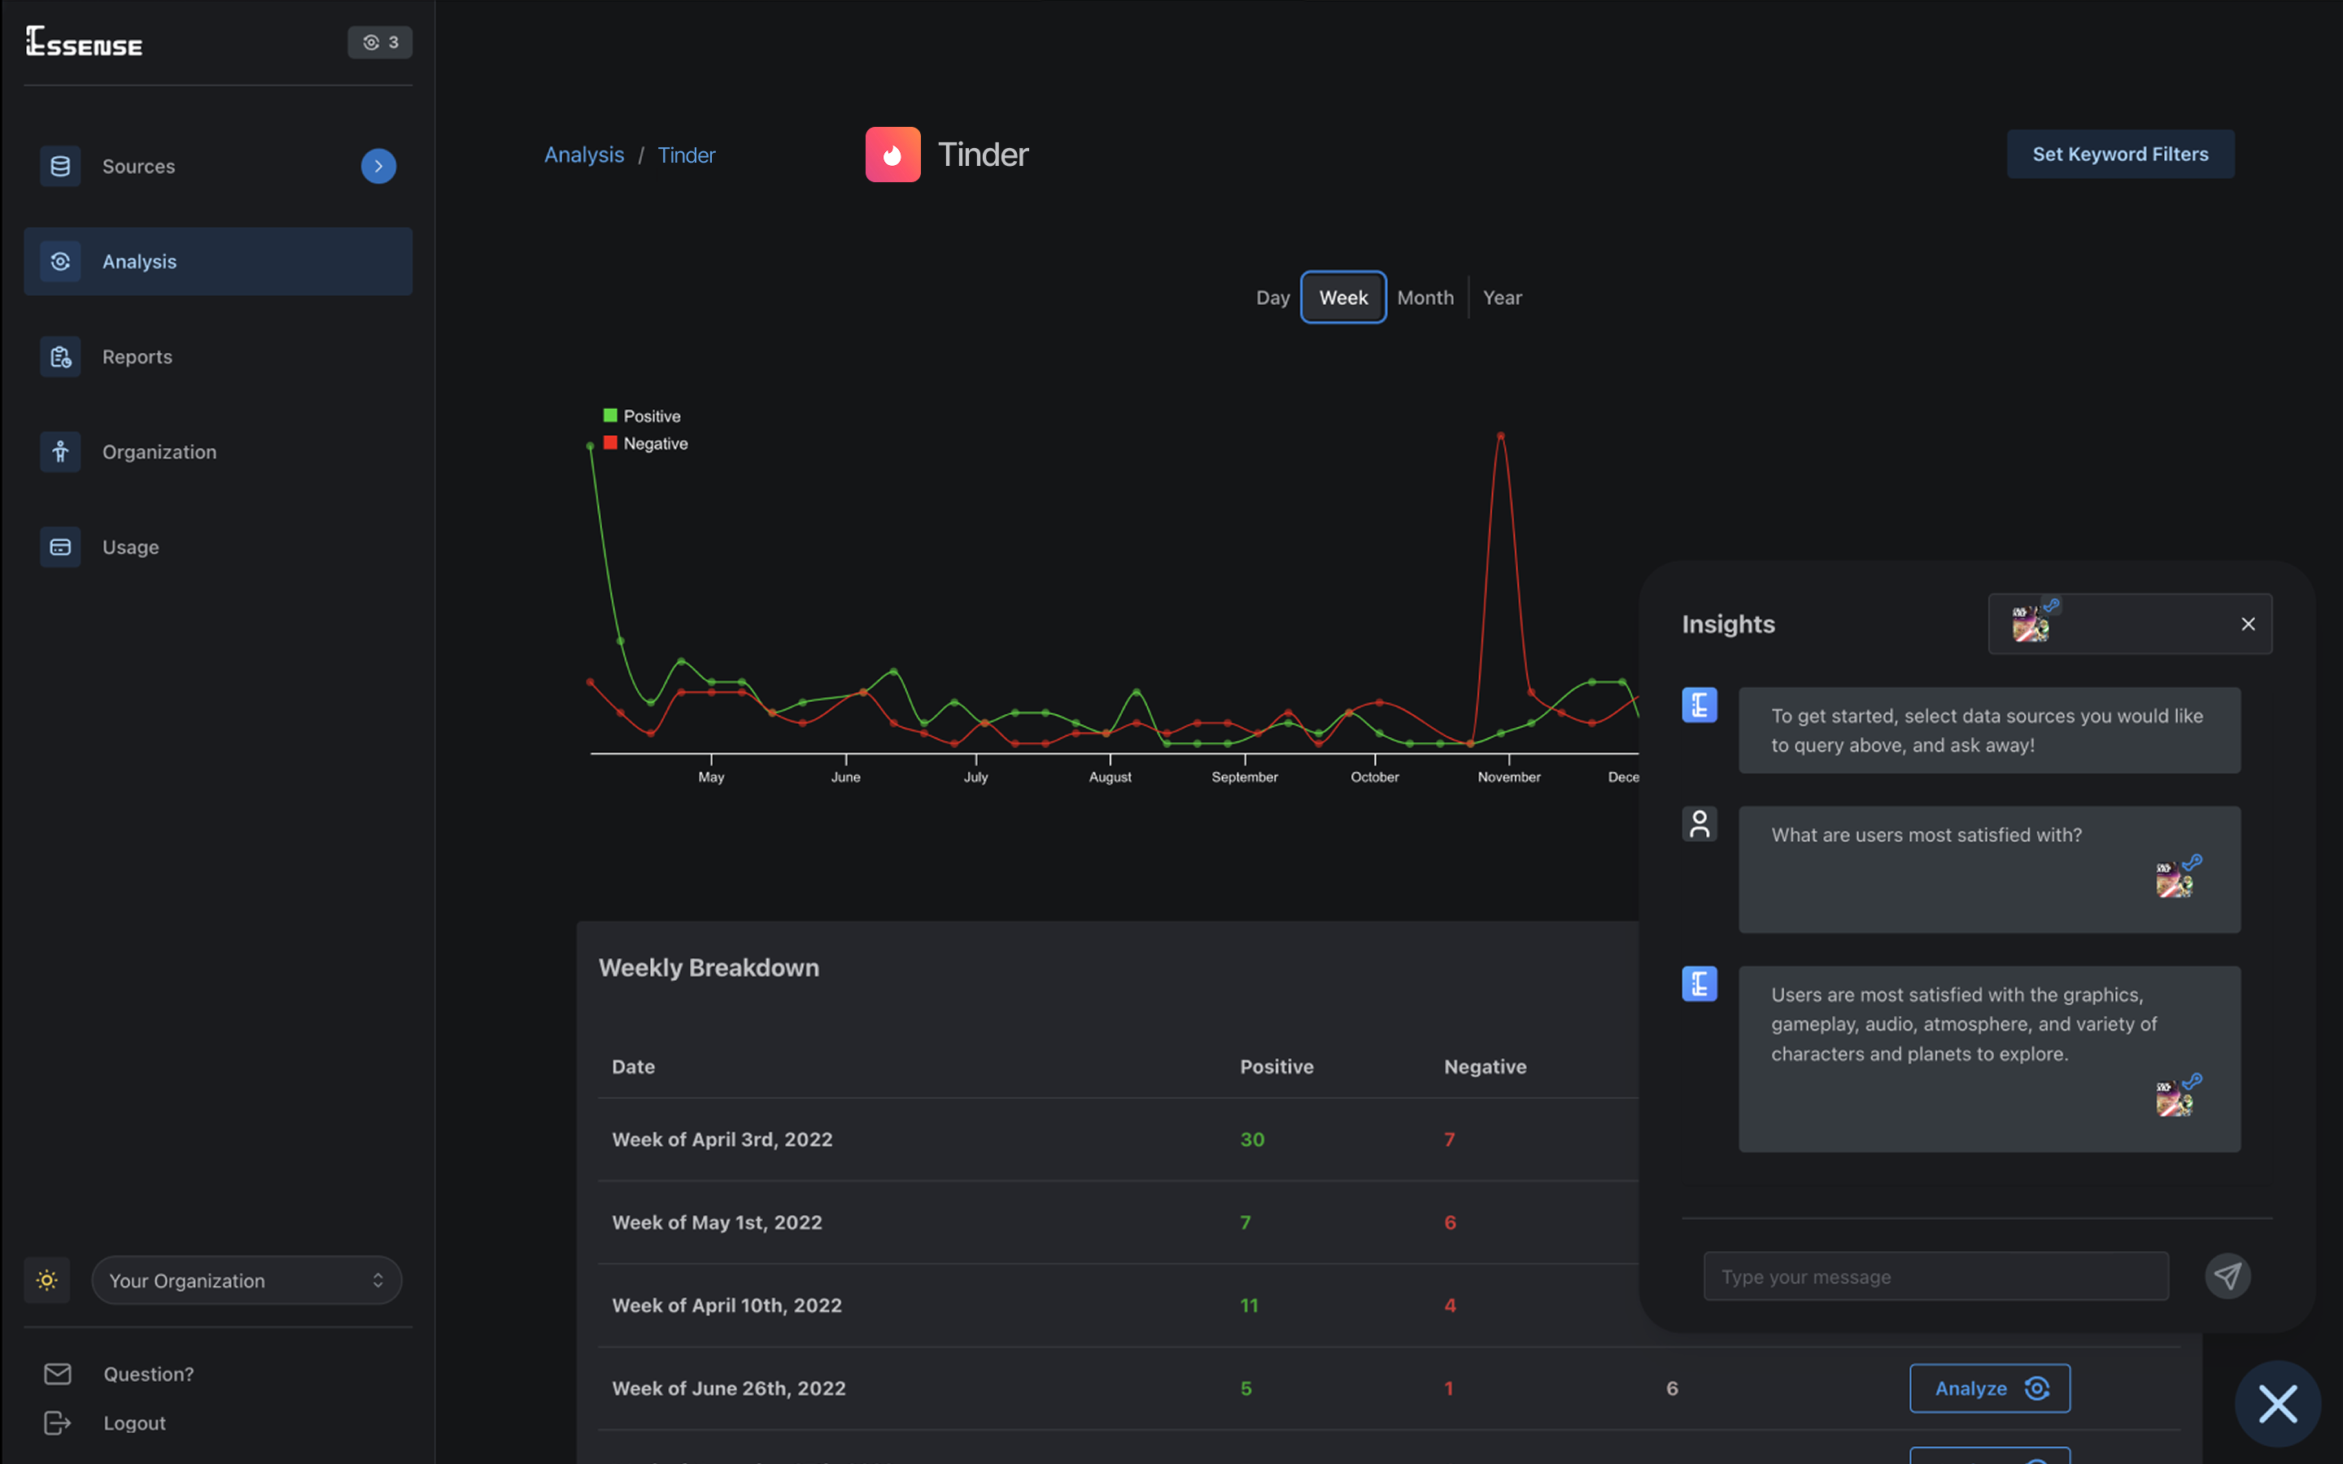The height and width of the screenshot is (1464, 2343).
Task: Click the Logout icon in sidebar
Action: [57, 1423]
